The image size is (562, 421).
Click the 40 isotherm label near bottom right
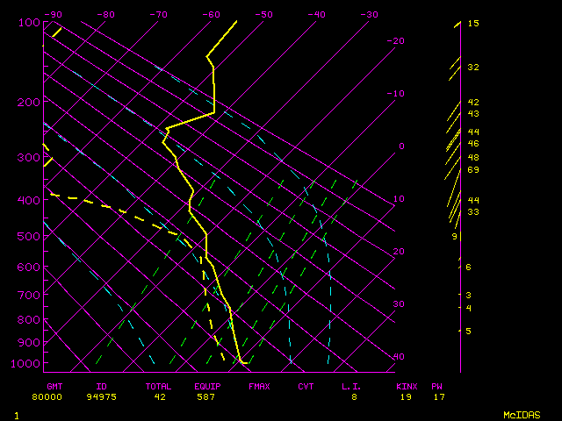tap(400, 357)
